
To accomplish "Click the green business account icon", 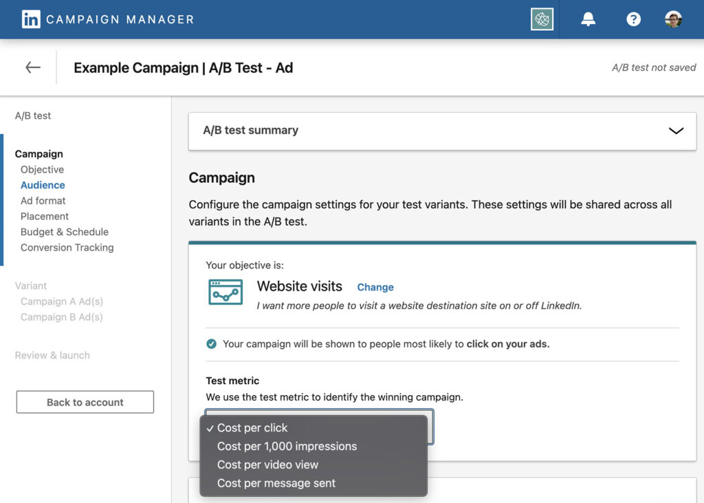I will coord(542,19).
